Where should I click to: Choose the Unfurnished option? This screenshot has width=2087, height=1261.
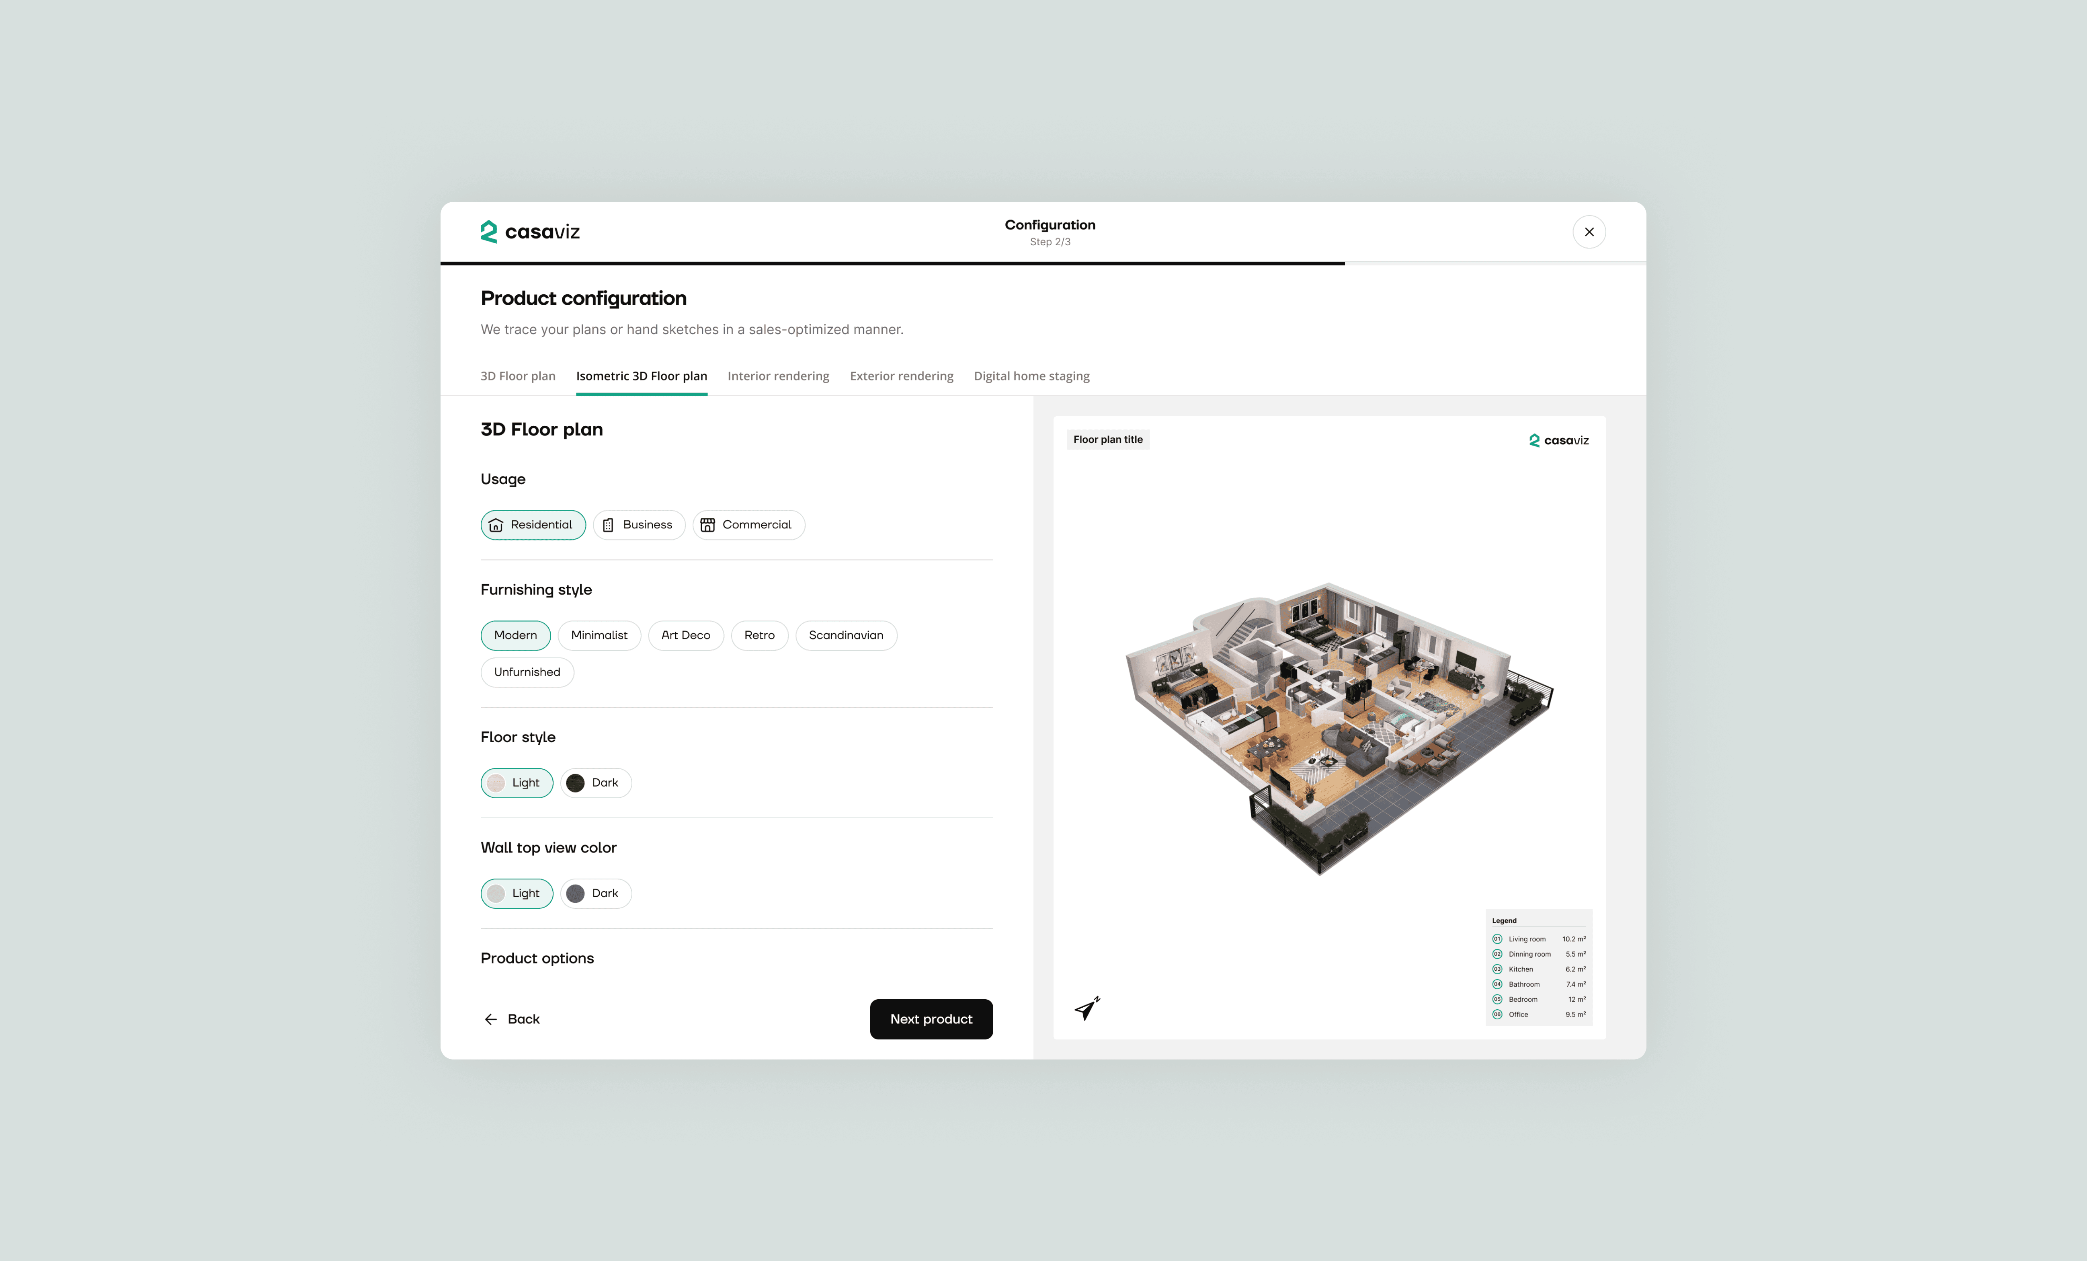click(527, 672)
